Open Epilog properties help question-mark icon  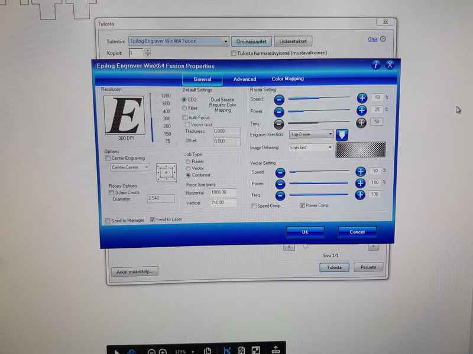(x=375, y=65)
